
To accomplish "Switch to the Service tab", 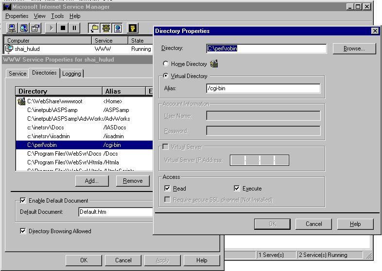I will (x=17, y=73).
